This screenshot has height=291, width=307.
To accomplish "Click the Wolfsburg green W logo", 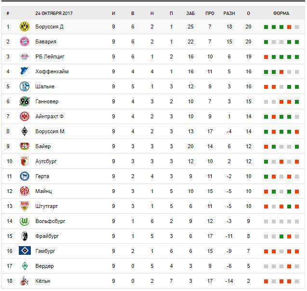I will point(25,221).
